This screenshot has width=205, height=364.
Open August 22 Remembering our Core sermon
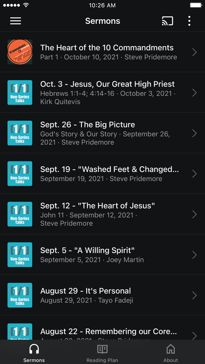(x=108, y=332)
